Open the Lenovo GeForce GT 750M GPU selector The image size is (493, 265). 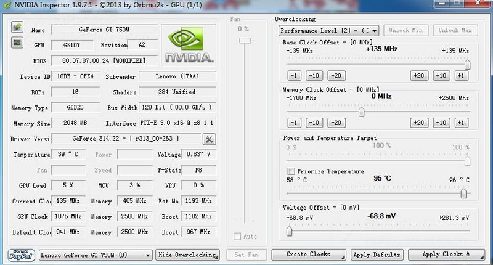pyautogui.click(x=96, y=255)
